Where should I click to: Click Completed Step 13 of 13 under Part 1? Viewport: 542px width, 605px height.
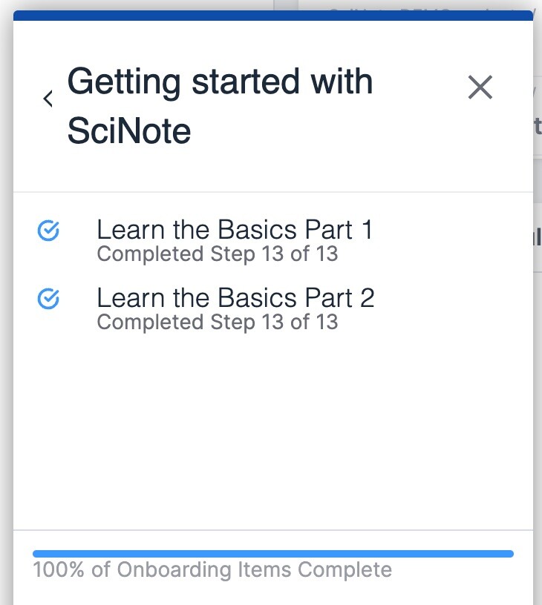(217, 254)
